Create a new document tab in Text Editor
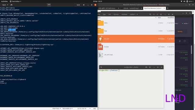The width and height of the screenshot is (195, 110). tap(12, 5)
